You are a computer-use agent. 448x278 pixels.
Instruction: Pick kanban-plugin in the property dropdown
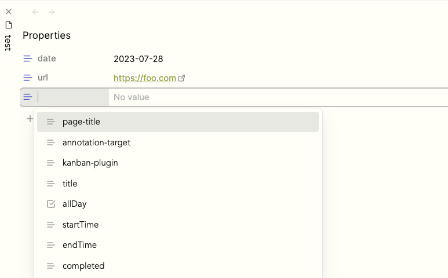coord(178,163)
